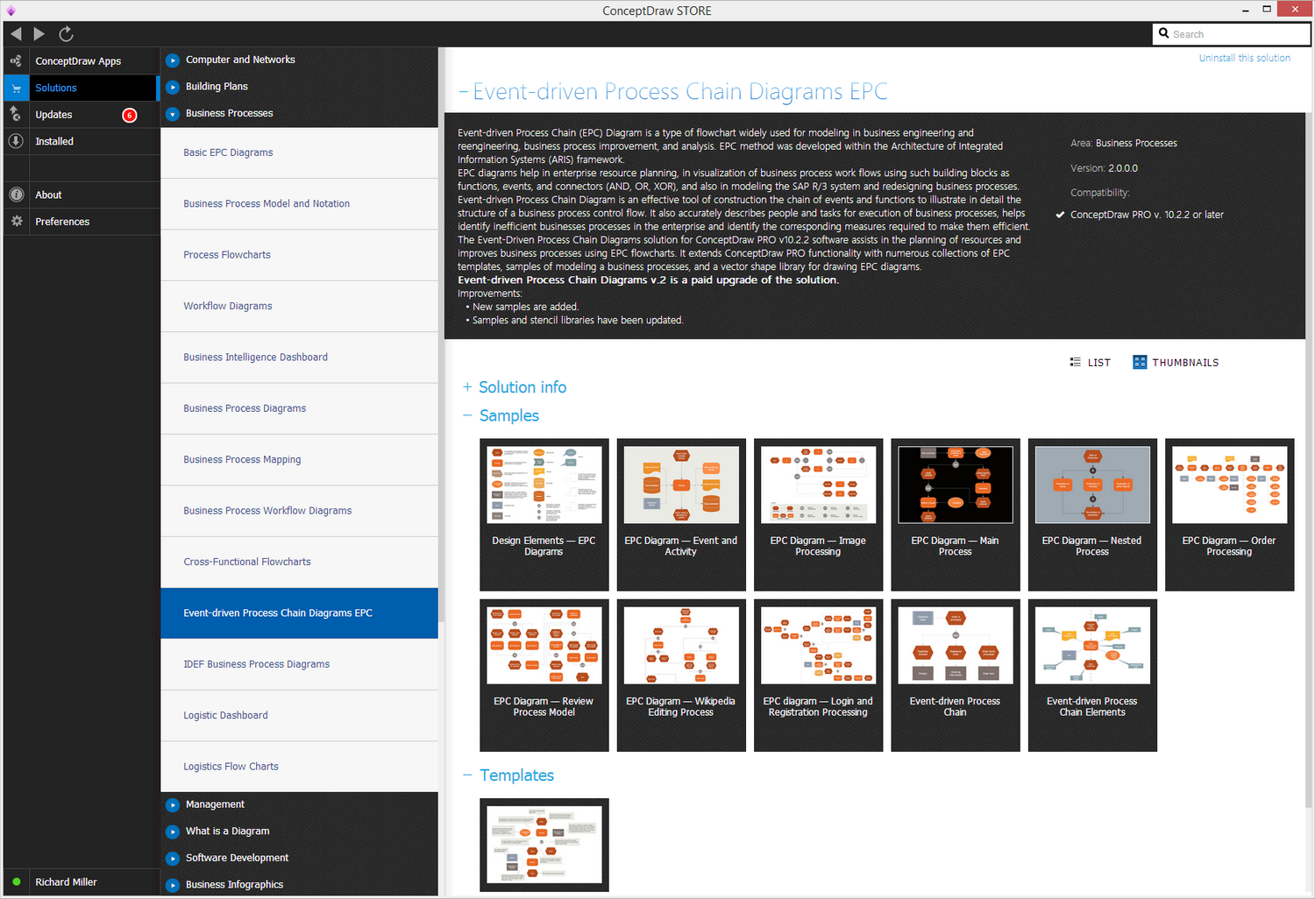Select Workflow Diagrams solution
Viewport: 1315px width, 899px height.
299,306
